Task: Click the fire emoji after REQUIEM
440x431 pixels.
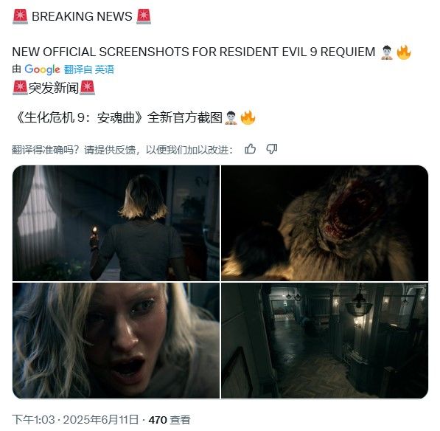Action: click(x=404, y=52)
